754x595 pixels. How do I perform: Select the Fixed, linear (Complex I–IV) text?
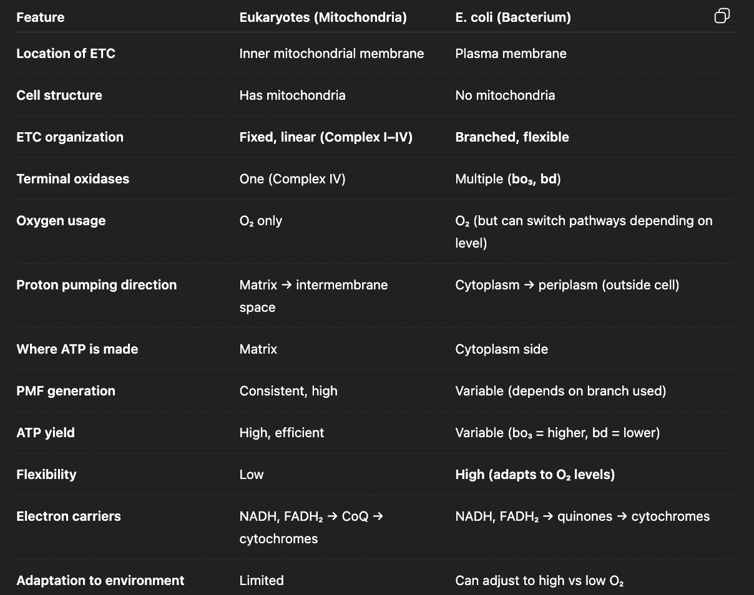[x=326, y=137]
